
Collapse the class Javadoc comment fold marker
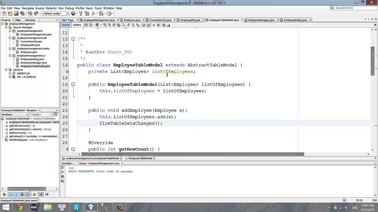point(73,39)
